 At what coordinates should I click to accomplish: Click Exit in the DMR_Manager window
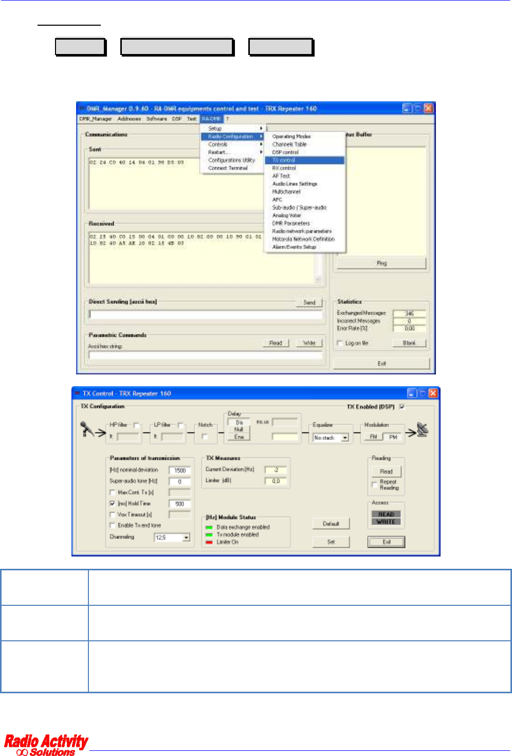pyautogui.click(x=381, y=364)
